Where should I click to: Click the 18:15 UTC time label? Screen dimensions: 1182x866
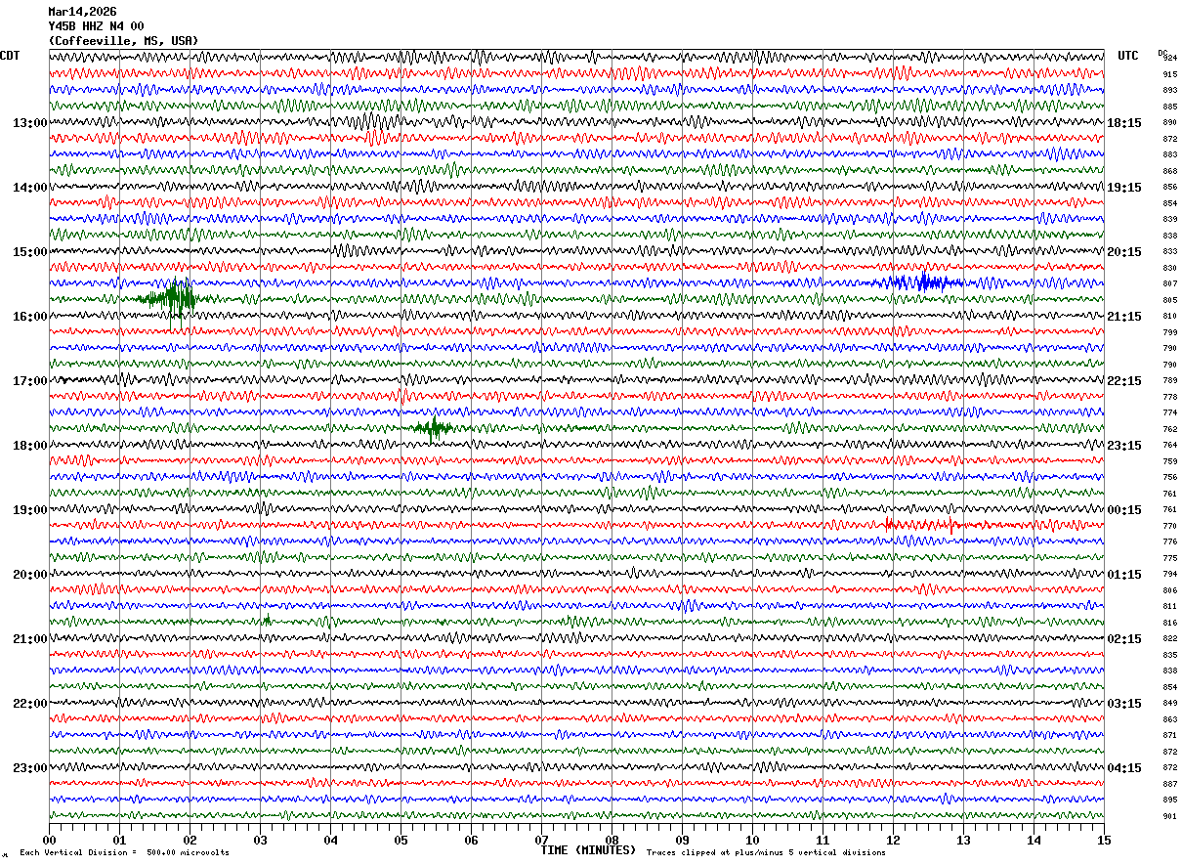1124,123
